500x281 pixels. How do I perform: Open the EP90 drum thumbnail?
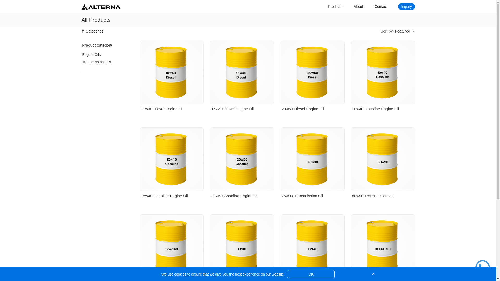pos(242,241)
